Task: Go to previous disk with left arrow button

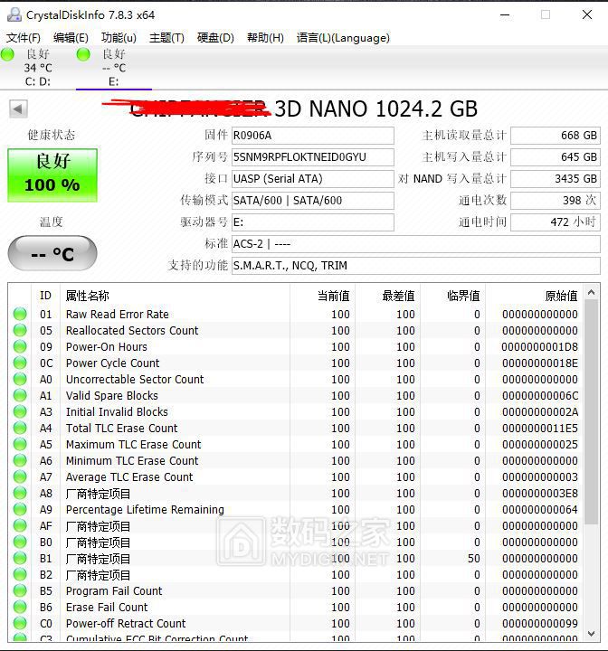Action: click(x=18, y=109)
